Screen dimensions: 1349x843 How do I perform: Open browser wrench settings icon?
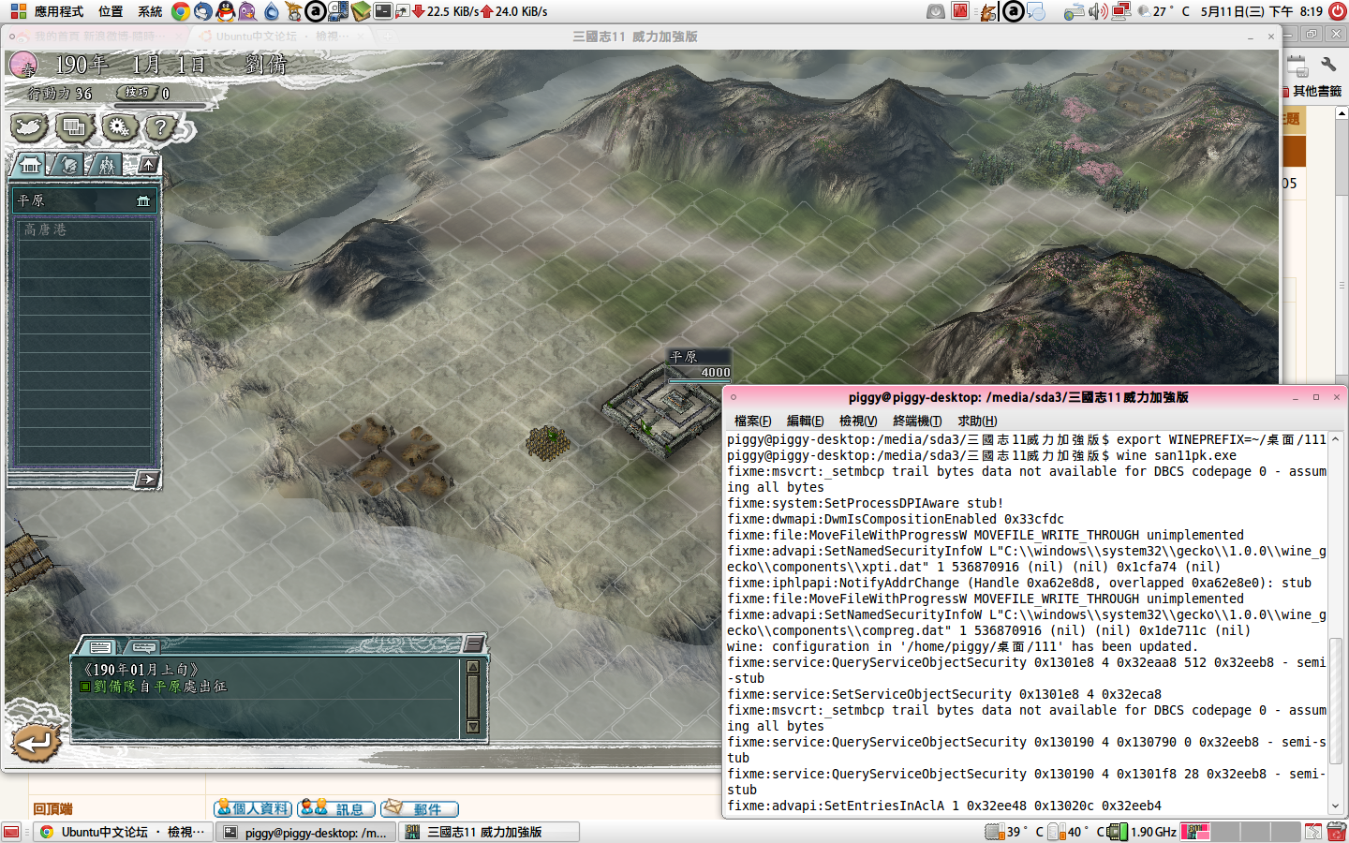click(x=1328, y=65)
